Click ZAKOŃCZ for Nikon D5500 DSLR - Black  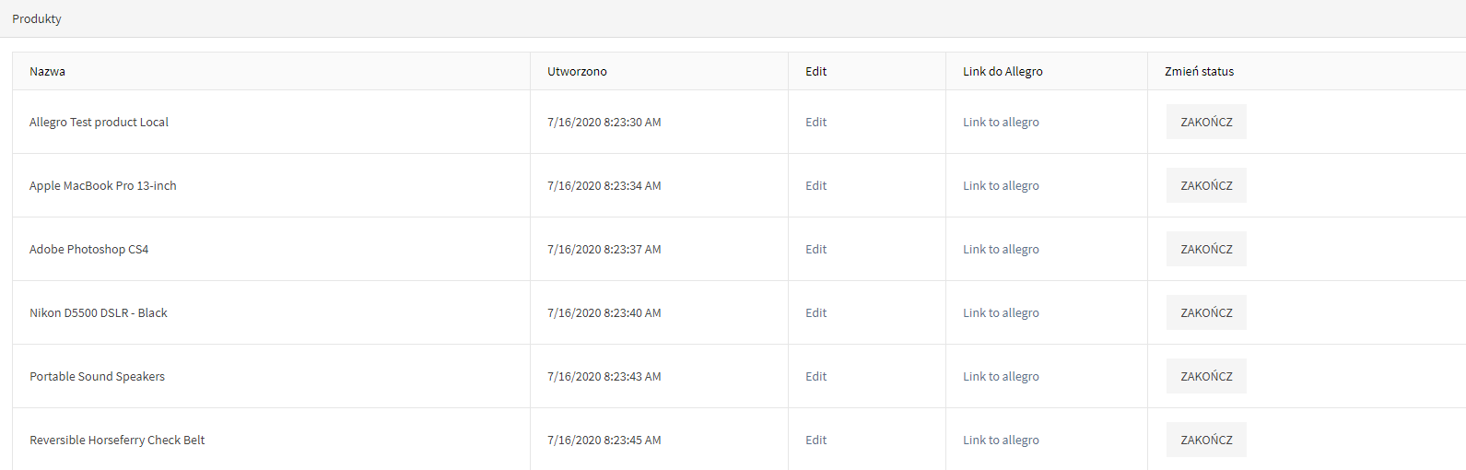coord(1206,312)
